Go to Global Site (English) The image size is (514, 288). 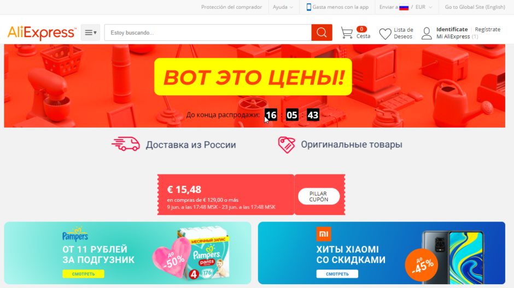point(475,7)
